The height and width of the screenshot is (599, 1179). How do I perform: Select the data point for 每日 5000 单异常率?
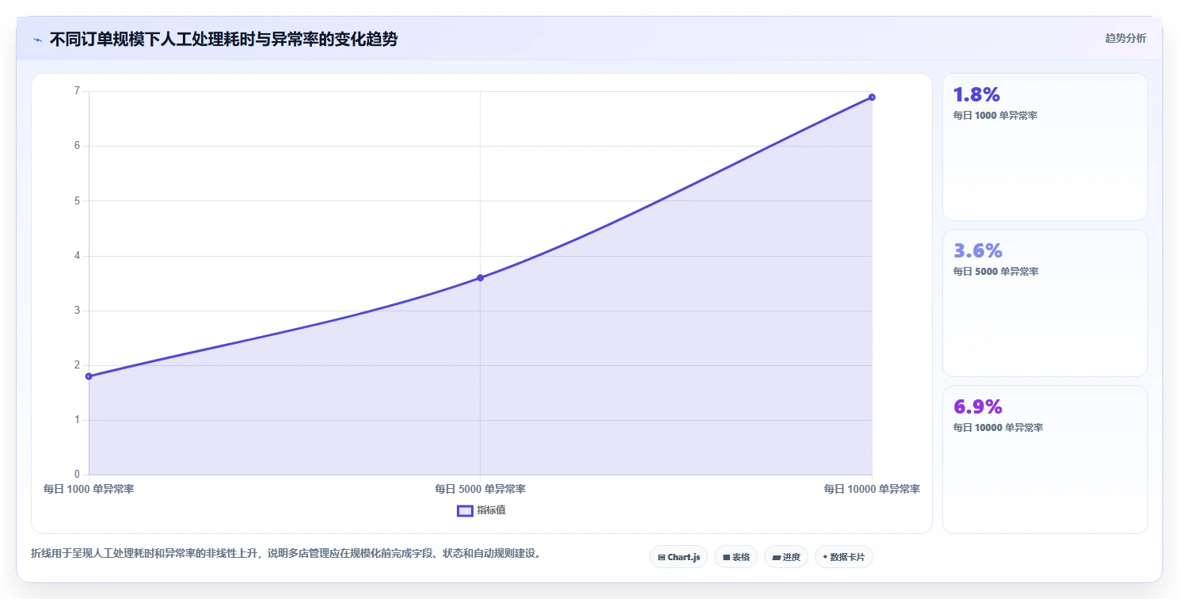(480, 277)
